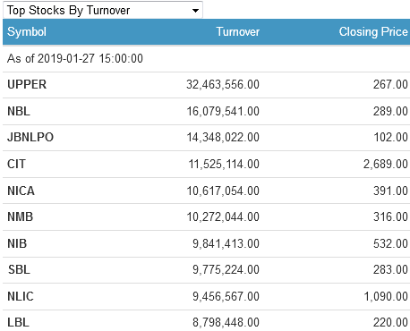The height and width of the screenshot is (331, 410).
Task: Open the Top Stocks By Turnover dropdown
Action: point(103,10)
